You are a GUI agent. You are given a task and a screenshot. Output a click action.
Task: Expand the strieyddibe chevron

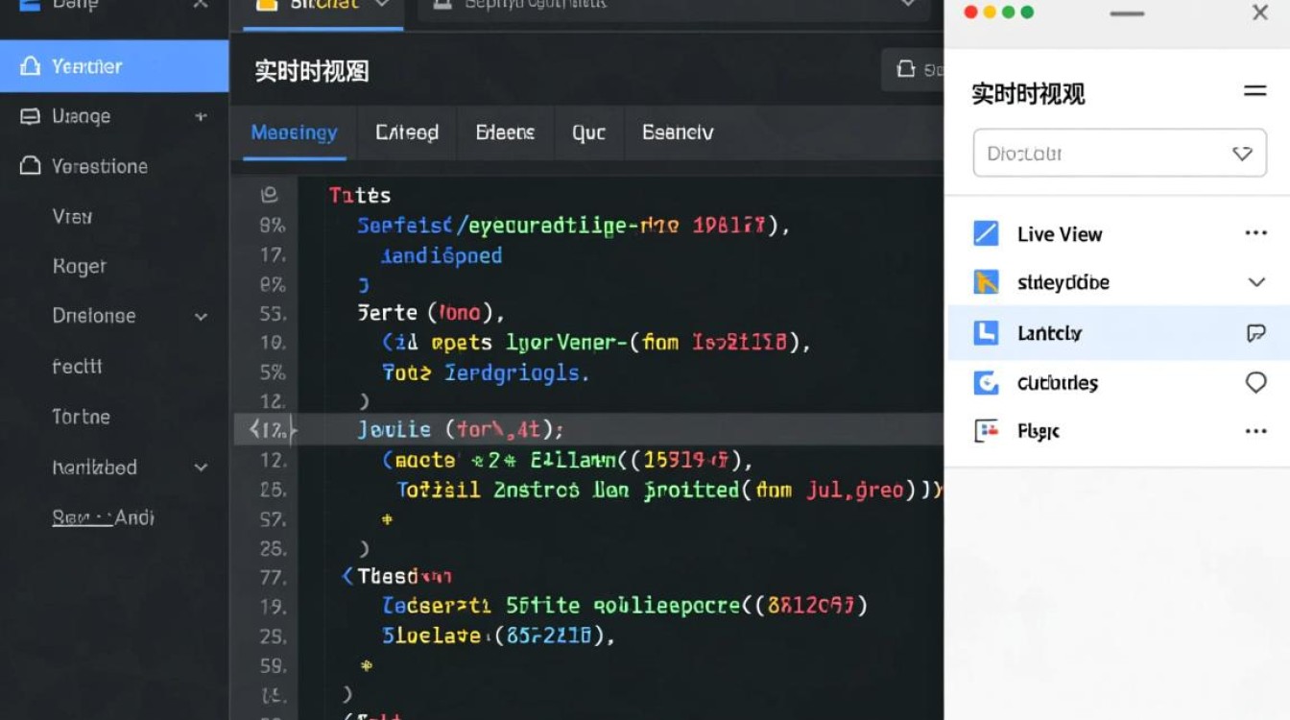pyautogui.click(x=1254, y=282)
